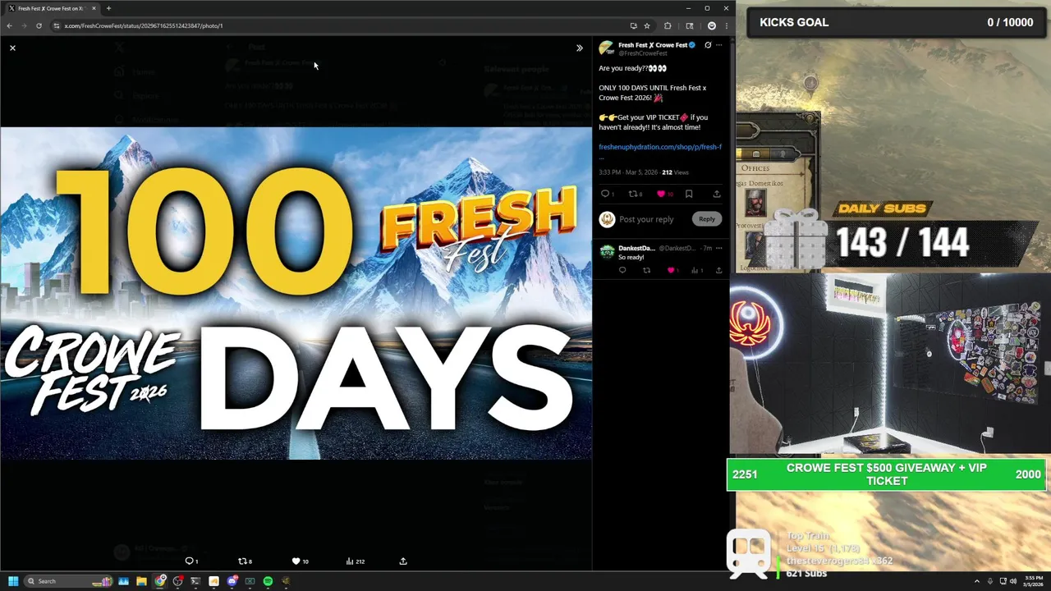Viewport: 1051px width, 591px height.
Task: Open the 212 views analytics below the photo
Action: (355, 561)
